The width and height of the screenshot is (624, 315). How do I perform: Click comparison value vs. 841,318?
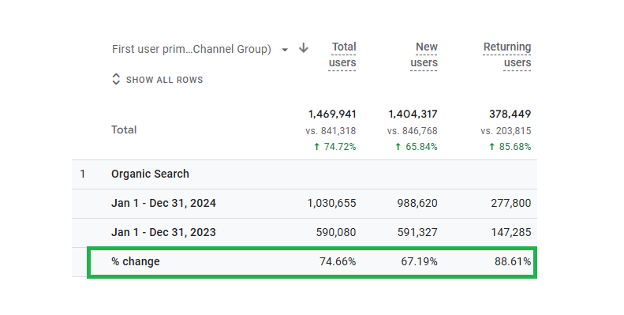(331, 131)
